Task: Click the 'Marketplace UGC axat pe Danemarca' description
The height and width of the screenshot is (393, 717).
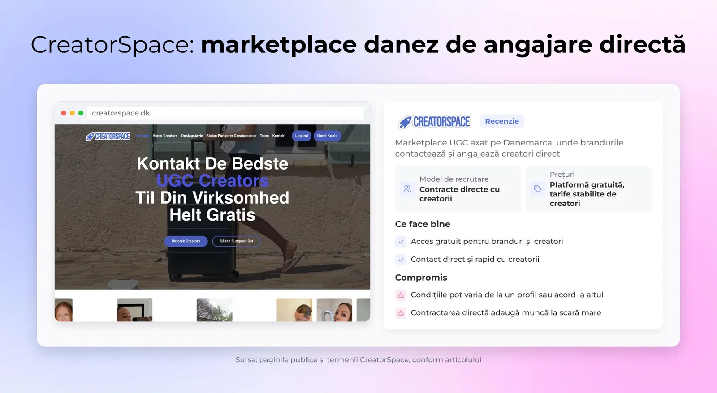Action: (x=509, y=148)
